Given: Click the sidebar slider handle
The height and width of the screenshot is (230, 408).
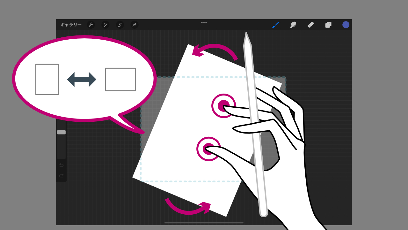Looking at the screenshot, I should point(61,132).
